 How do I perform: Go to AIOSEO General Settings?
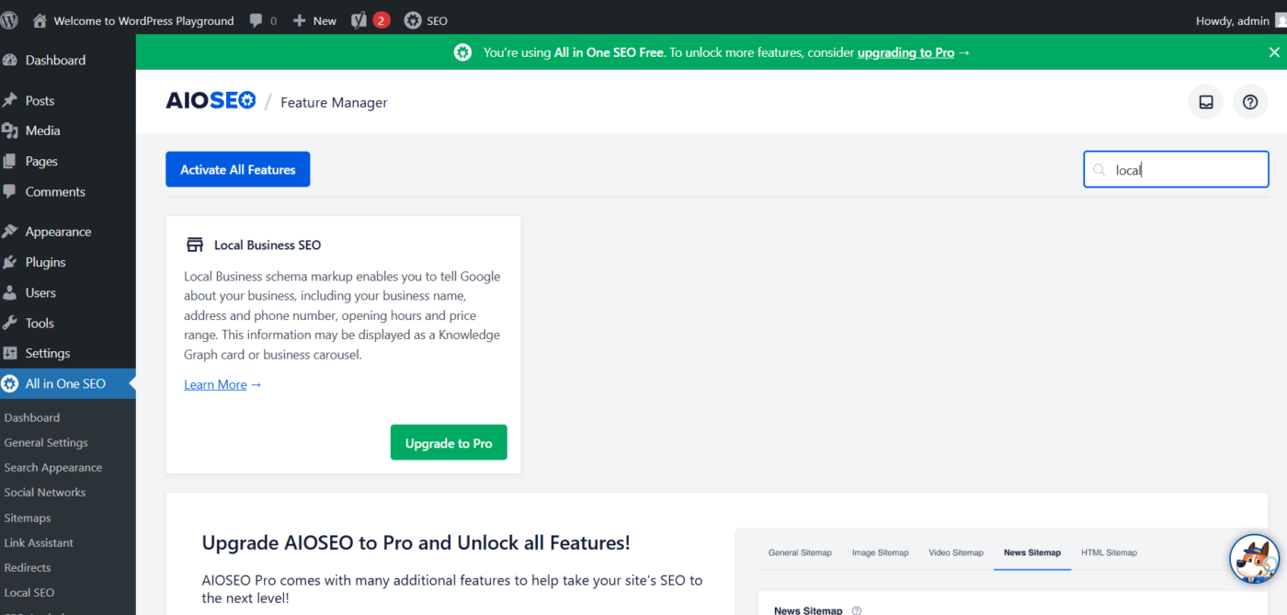pos(46,442)
